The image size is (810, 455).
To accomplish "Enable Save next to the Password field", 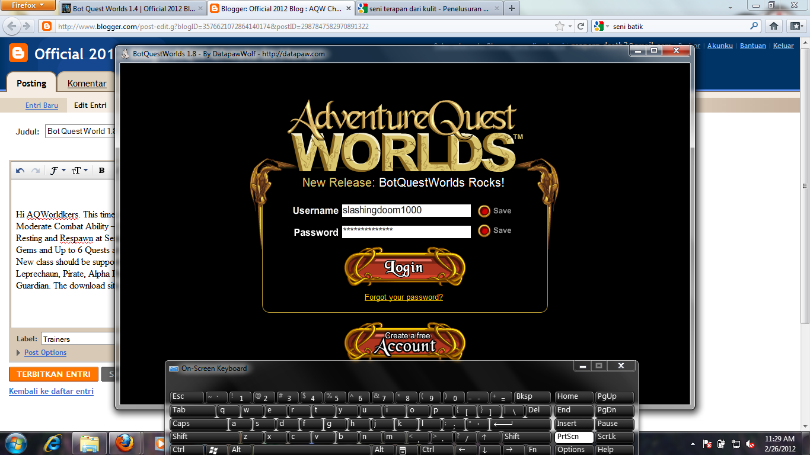I will (484, 230).
